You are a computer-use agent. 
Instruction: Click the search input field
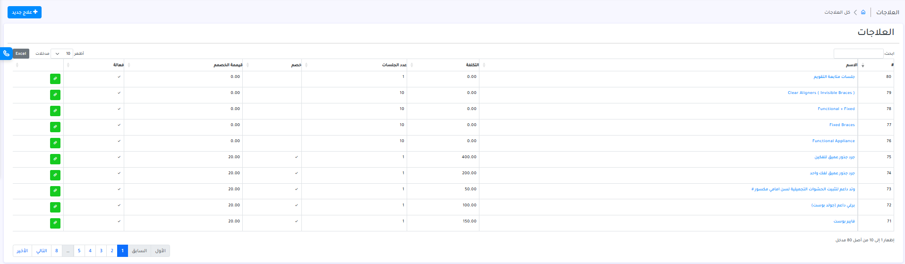click(x=858, y=54)
